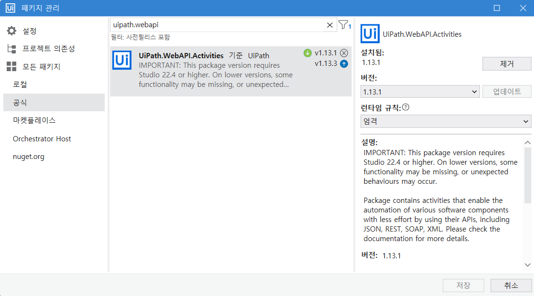Viewport: 534px width, 296px height.
Task: Click the 모든 패키지 grid icon
Action: click(11, 66)
